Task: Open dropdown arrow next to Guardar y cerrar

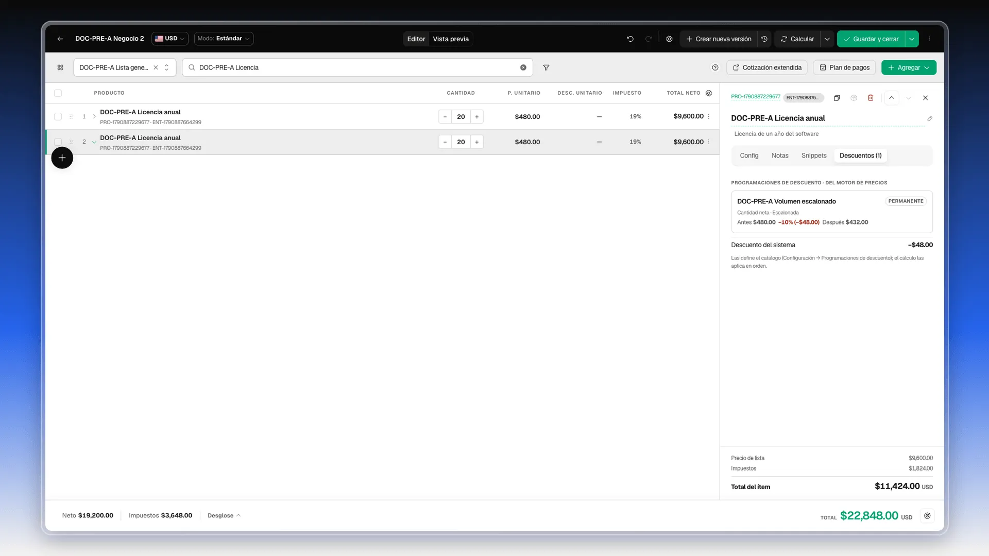Action: [x=912, y=39]
